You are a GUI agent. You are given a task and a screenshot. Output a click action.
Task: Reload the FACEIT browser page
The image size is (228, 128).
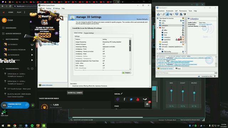click(10, 6)
